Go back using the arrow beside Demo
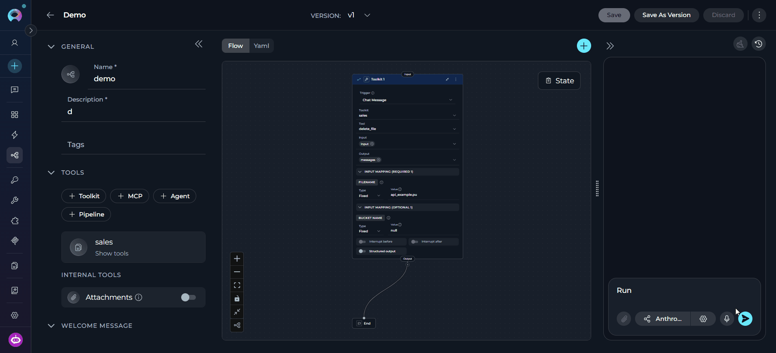776x353 pixels. click(x=50, y=15)
